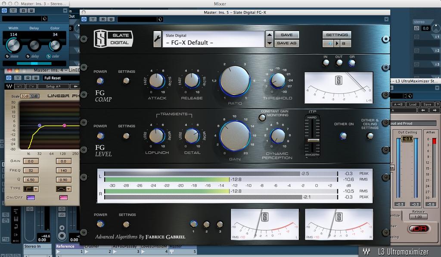
Task: Toggle FG-X Write automation (W) button
Action: pyautogui.click(x=111, y=19)
